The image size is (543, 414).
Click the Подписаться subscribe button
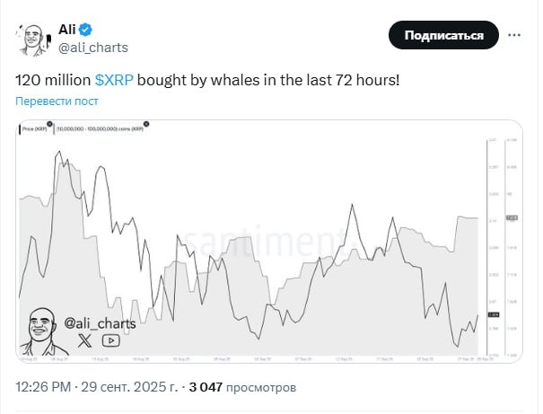point(443,36)
